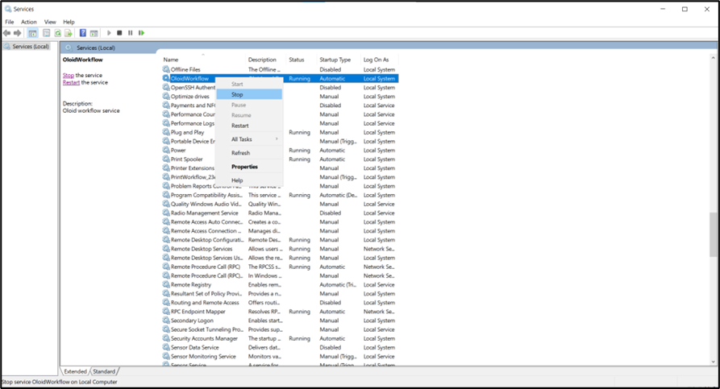Image resolution: width=720 pixels, height=389 pixels.
Task: Choose Help in the context menu
Action: coord(249,180)
